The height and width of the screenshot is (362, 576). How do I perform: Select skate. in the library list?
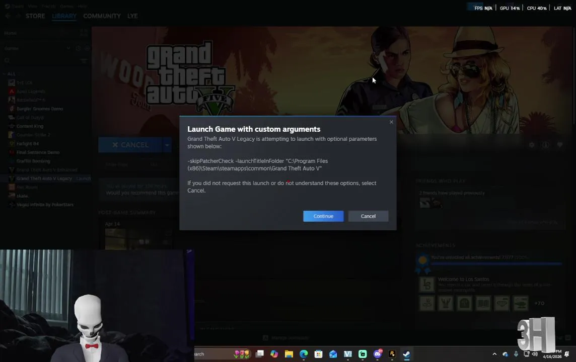(22, 196)
